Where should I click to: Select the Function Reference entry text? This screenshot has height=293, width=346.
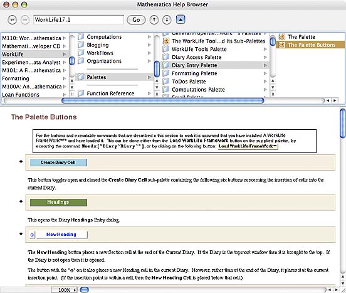(110, 93)
